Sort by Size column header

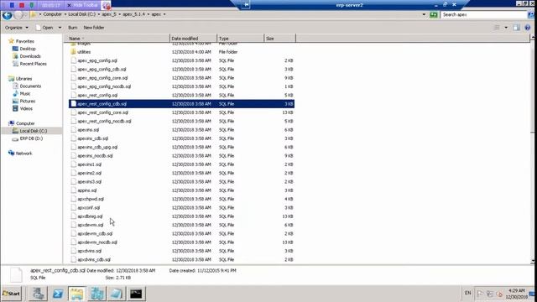point(279,39)
